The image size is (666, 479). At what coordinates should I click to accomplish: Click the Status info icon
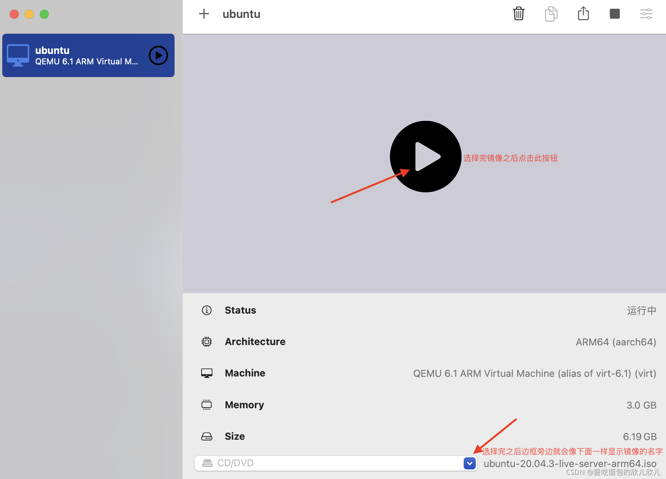click(x=207, y=310)
